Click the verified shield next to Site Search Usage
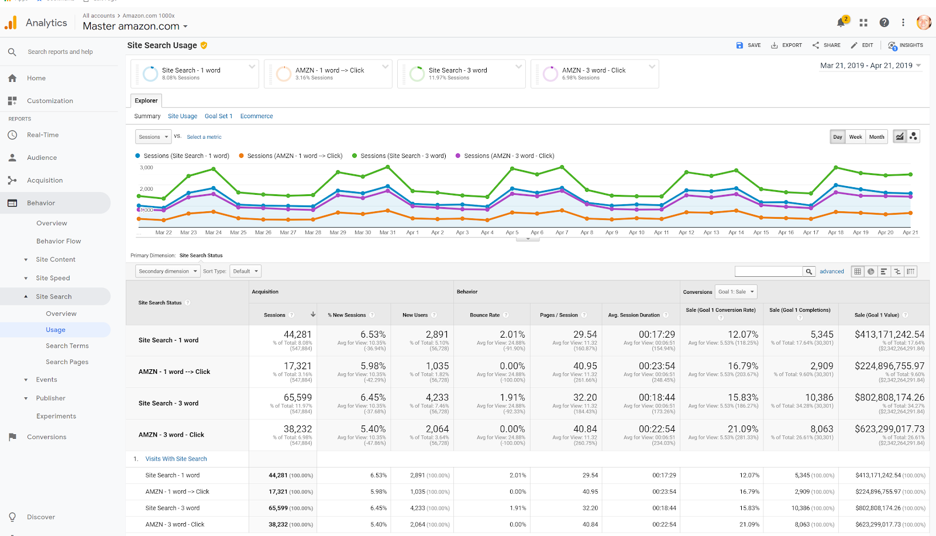Viewport: 936px width, 536px height. (x=204, y=45)
